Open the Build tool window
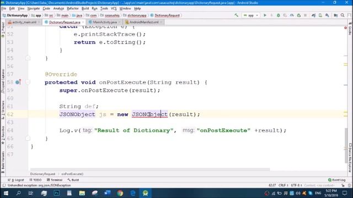353x198 pixels. pos(73,180)
